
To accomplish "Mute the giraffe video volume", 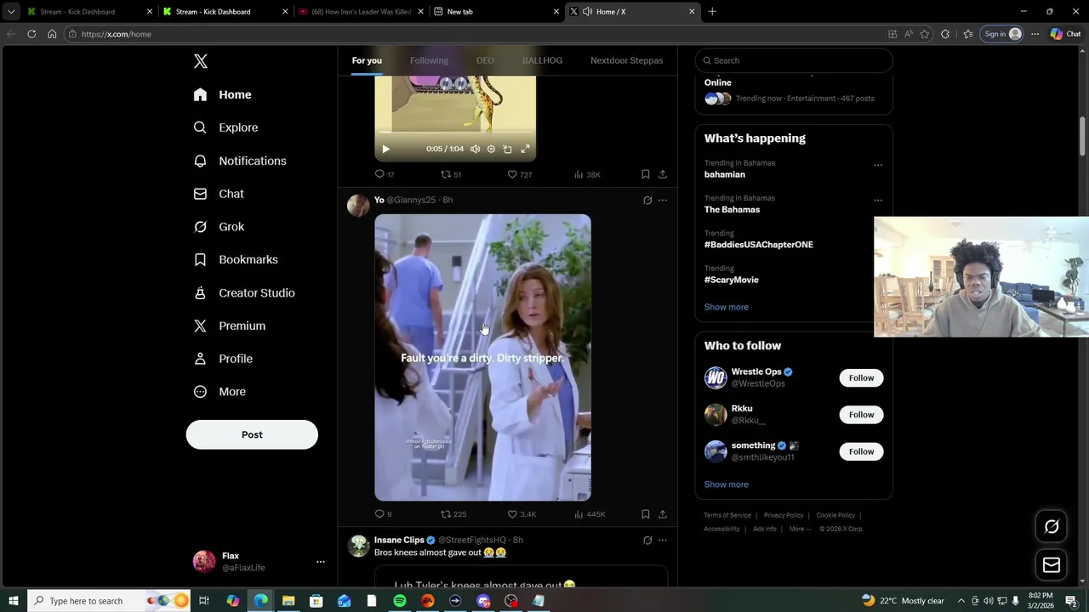I will tap(475, 149).
